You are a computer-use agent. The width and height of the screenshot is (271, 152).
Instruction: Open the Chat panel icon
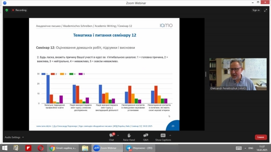[111, 136]
